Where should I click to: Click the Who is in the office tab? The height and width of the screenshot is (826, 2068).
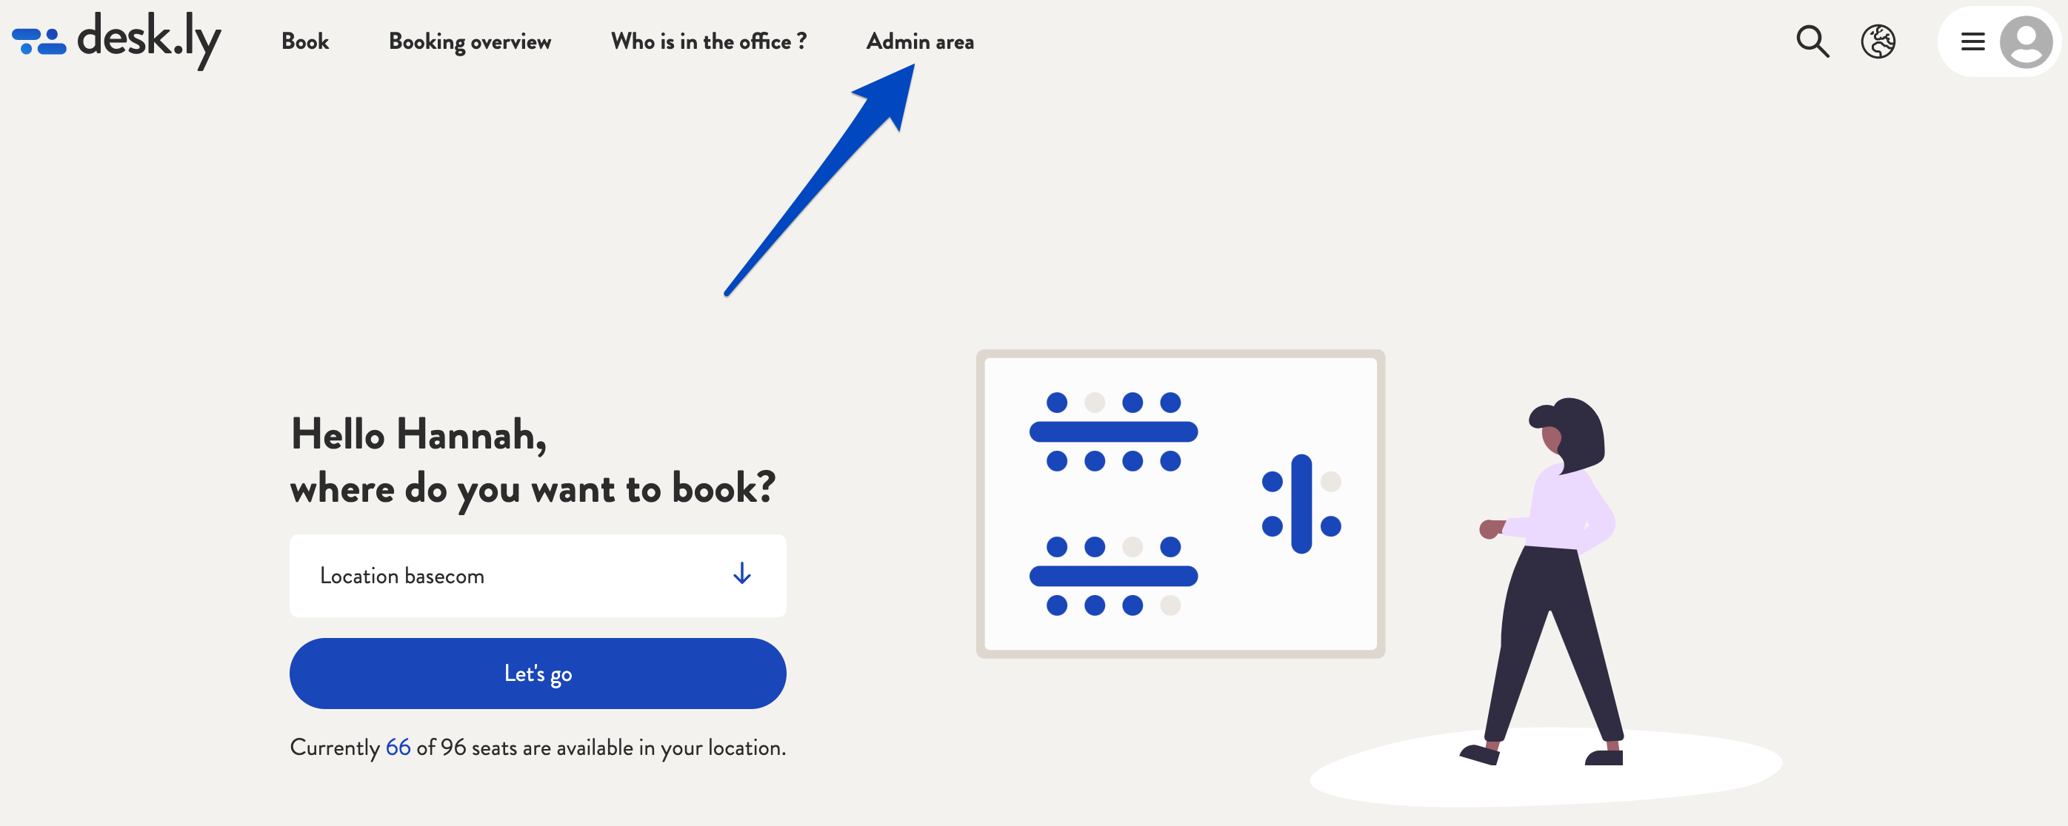coord(708,41)
